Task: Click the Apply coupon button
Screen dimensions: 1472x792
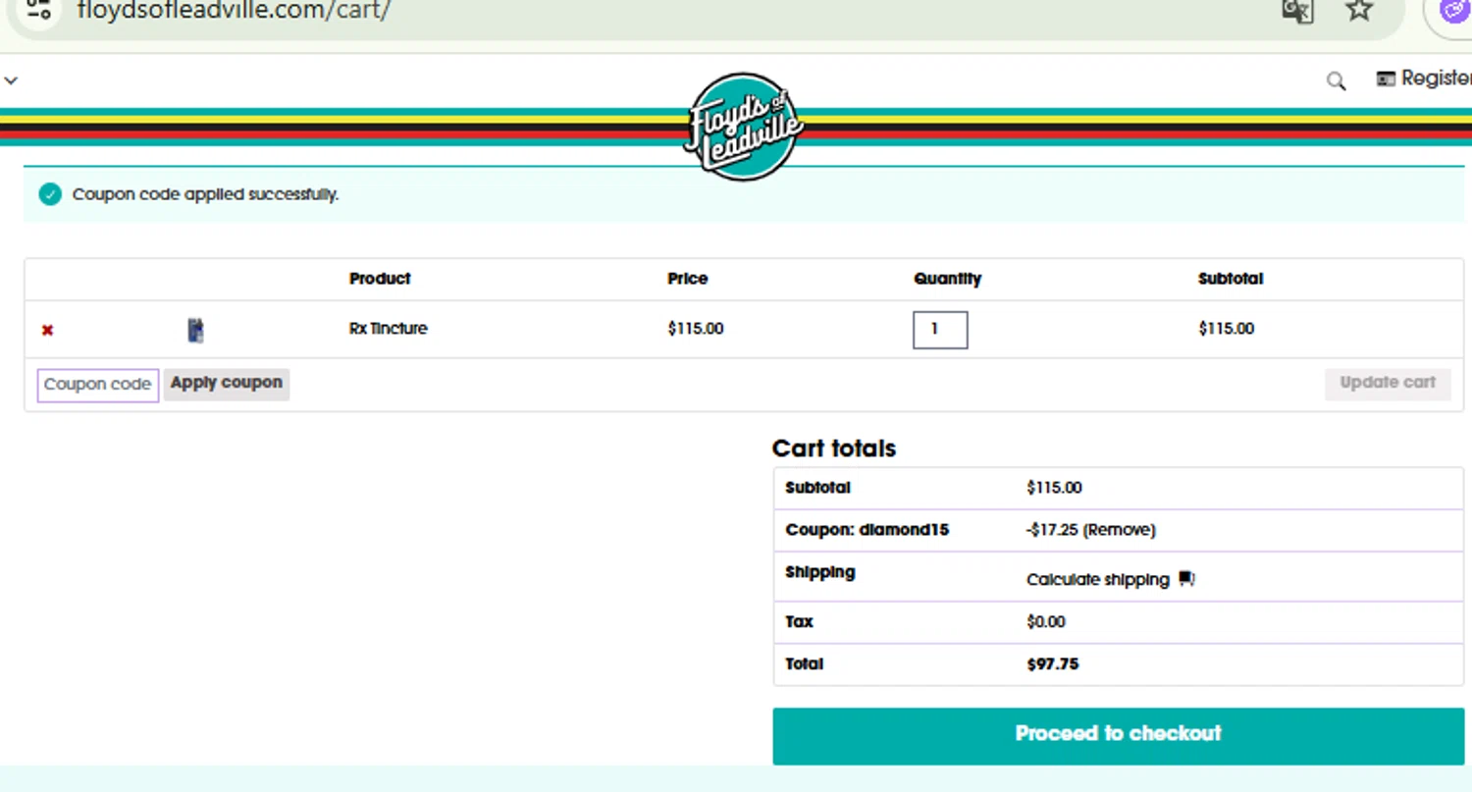Action: [227, 384]
